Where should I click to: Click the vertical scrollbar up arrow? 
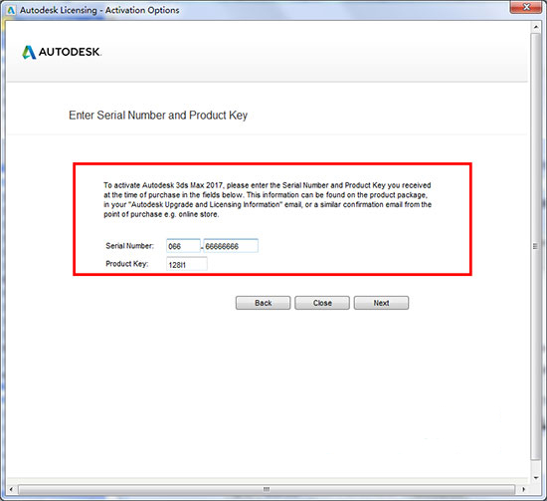(536, 27)
